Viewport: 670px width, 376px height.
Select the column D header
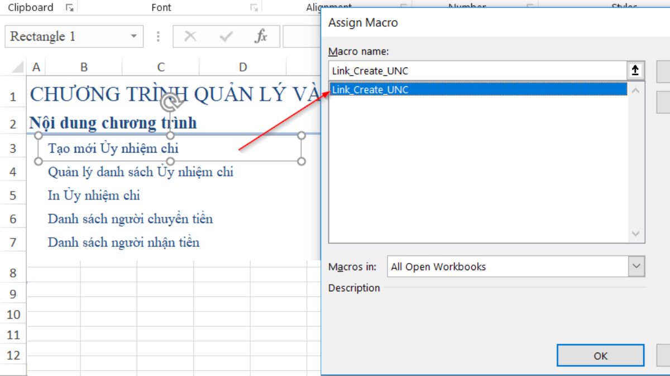(243, 67)
